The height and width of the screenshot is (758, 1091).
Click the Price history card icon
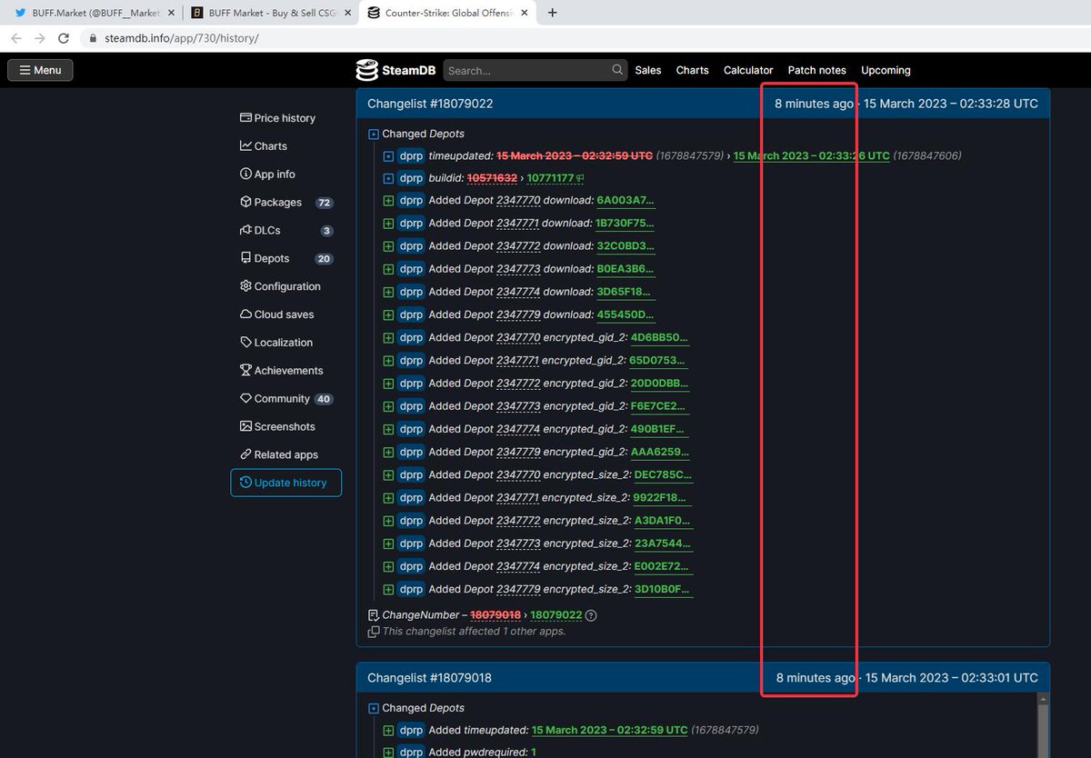(245, 118)
